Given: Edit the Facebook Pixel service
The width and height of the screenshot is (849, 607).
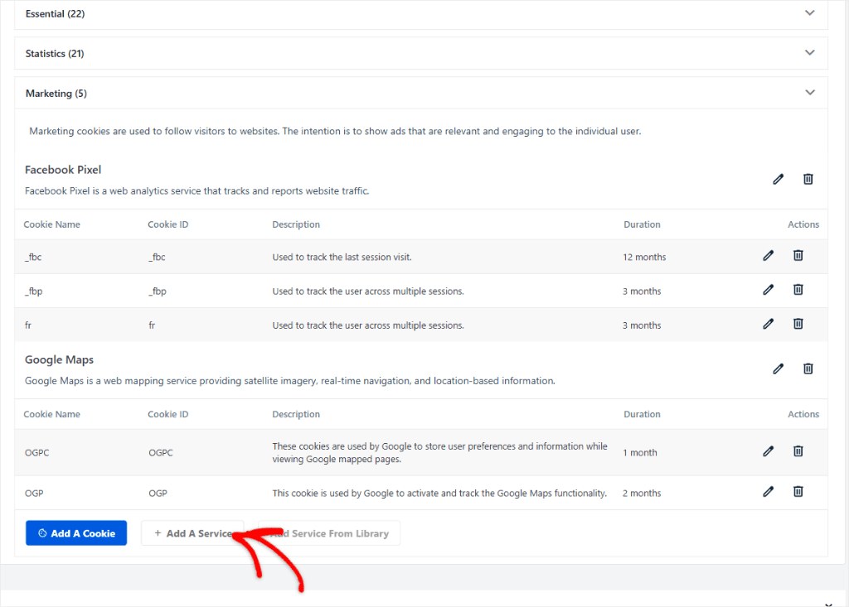Looking at the screenshot, I should 778,179.
